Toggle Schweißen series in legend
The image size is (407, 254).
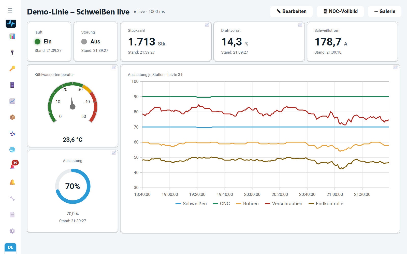(x=191, y=204)
